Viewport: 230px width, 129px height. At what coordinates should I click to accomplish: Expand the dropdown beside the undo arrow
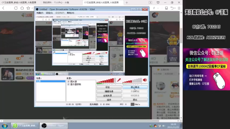[175, 8]
